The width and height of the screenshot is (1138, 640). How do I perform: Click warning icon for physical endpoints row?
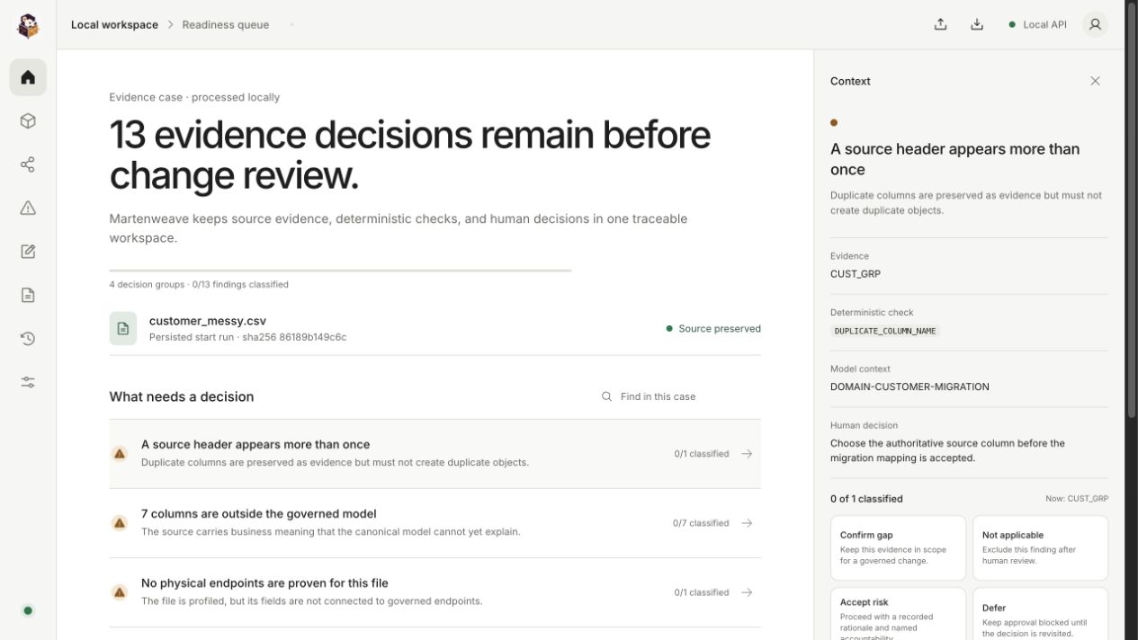120,592
